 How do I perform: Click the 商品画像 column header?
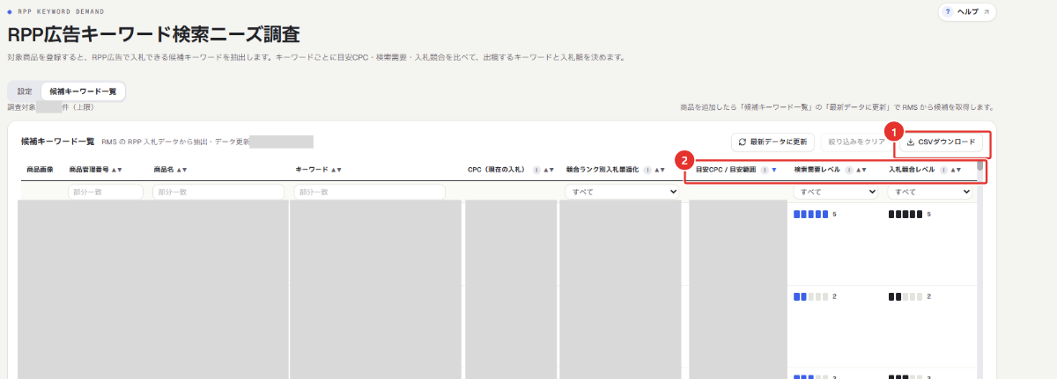point(38,170)
